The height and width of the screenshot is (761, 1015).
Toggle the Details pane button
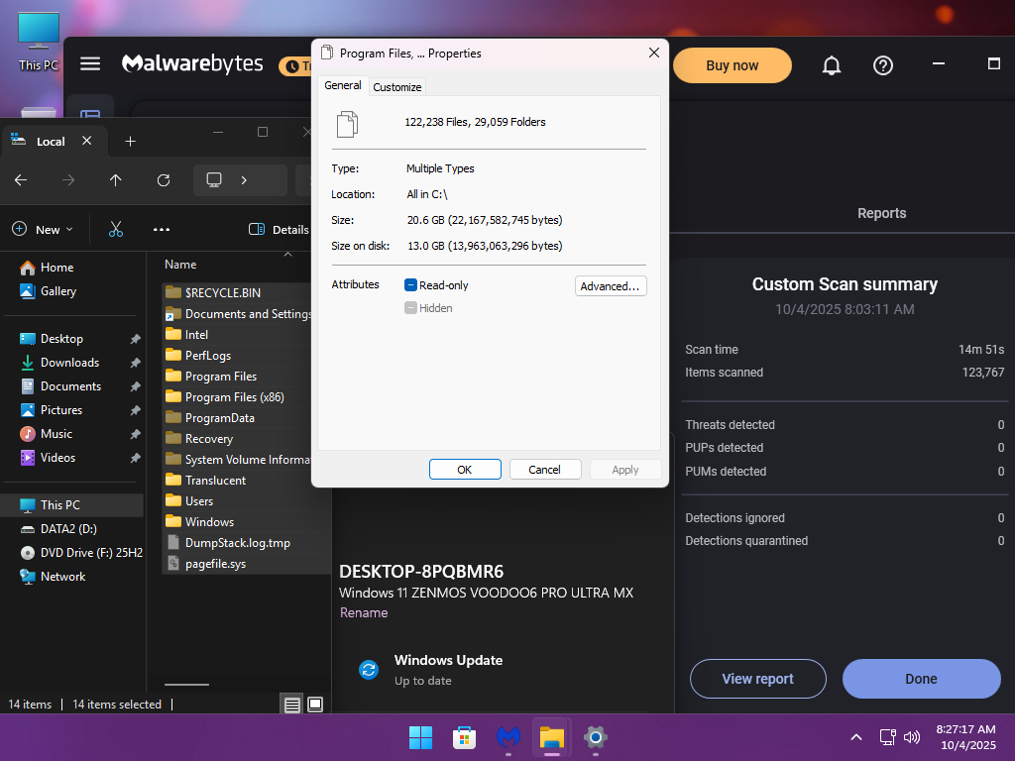click(x=279, y=229)
